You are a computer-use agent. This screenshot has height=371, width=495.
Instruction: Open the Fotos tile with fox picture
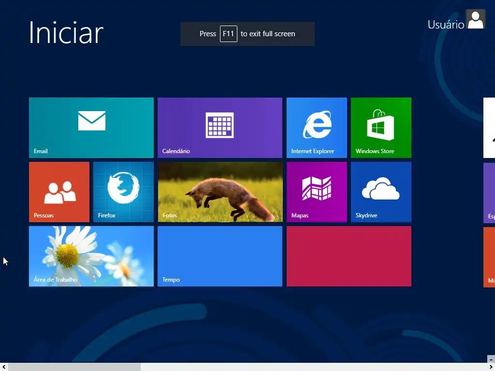(220, 192)
